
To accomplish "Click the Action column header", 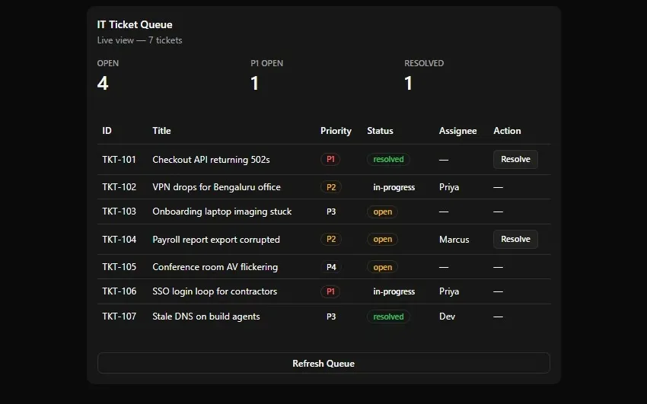I will [x=507, y=131].
